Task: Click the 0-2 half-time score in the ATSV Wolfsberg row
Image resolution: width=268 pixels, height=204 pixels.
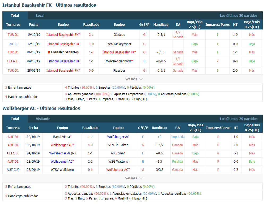Action: 236,170
